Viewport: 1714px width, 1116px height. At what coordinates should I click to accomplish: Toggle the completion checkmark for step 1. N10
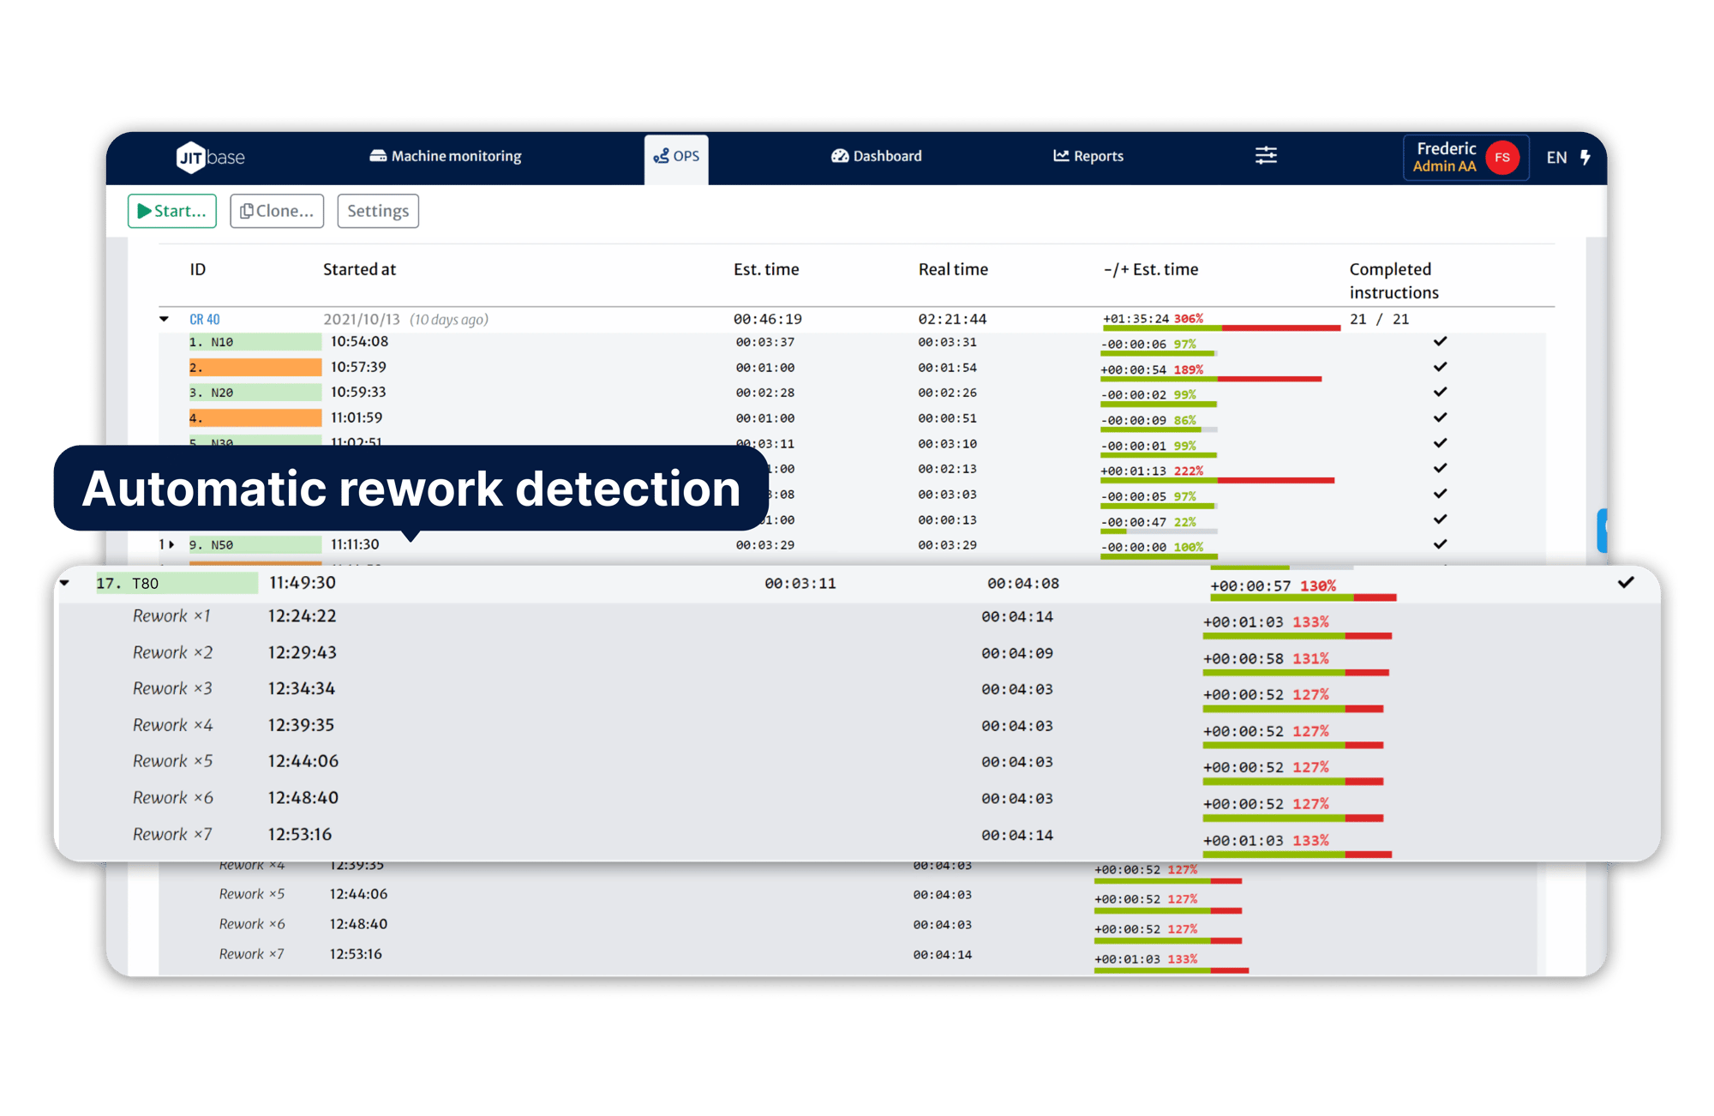coord(1441,340)
